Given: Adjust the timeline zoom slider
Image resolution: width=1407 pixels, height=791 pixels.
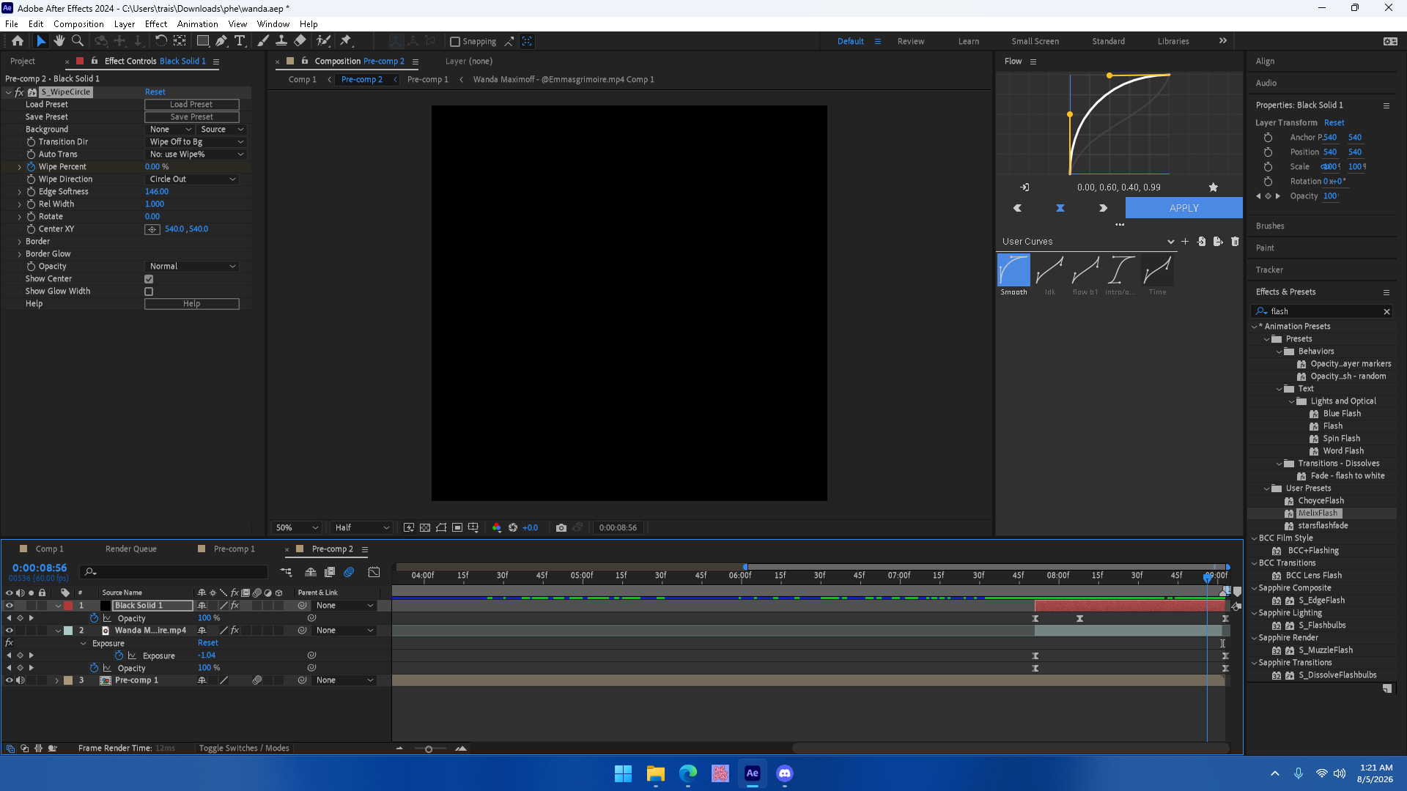Looking at the screenshot, I should coord(429,749).
